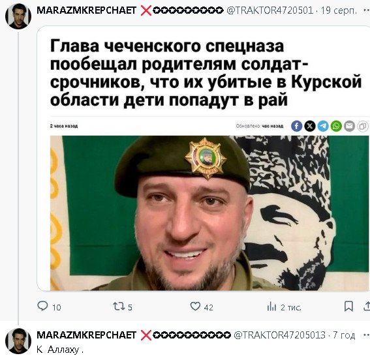Open the @TRAKTOR4720501 handle on top post
Image resolution: width=370 pixels, height=360 pixels.
click(x=270, y=10)
